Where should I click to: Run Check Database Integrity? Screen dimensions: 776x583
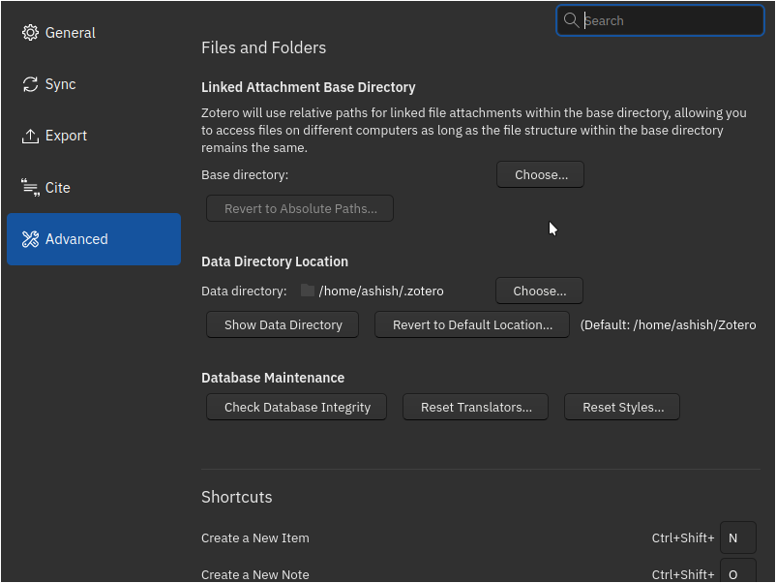(x=297, y=407)
